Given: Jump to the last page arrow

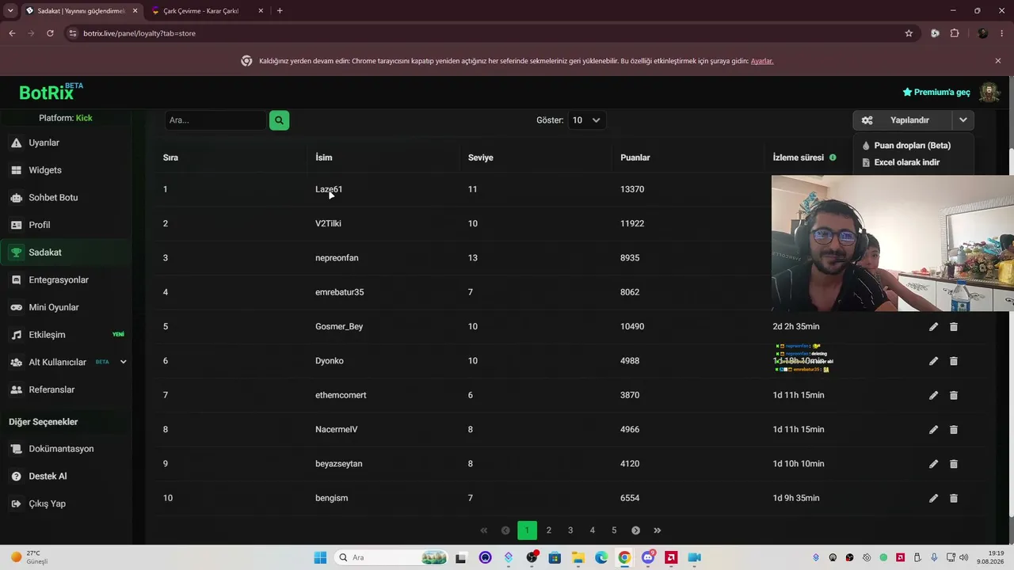Looking at the screenshot, I should [x=658, y=530].
